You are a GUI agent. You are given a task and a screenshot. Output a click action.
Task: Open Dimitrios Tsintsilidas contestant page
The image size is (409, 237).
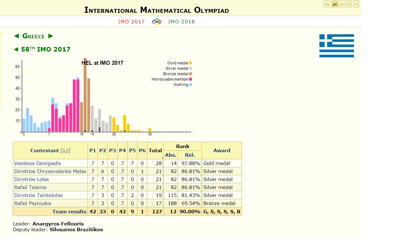pyautogui.click(x=39, y=195)
